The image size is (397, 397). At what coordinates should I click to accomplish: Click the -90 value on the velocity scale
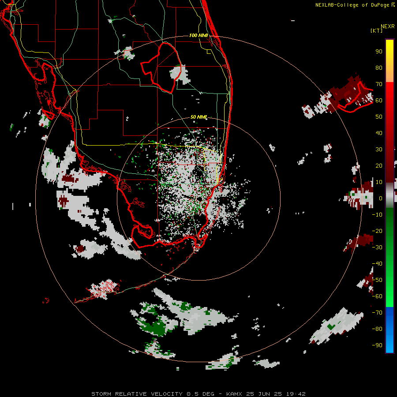(377, 345)
